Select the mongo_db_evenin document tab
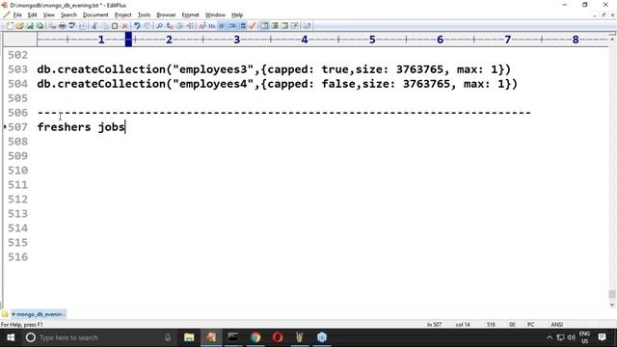Screen dimensions: 617x347 (x=39, y=314)
